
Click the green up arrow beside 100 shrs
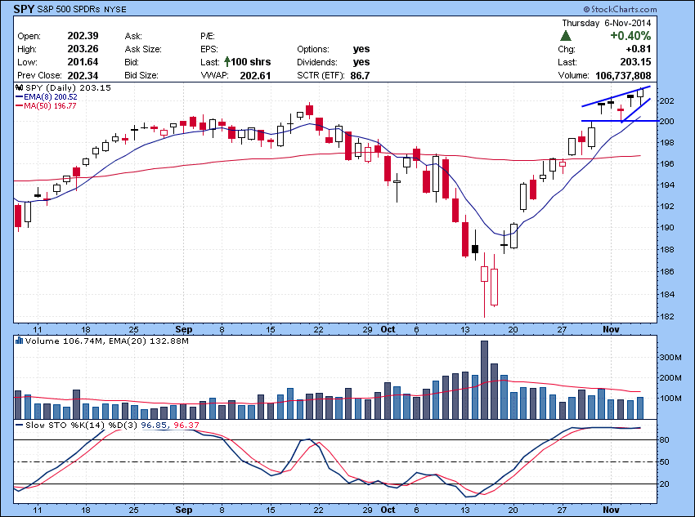(x=227, y=61)
